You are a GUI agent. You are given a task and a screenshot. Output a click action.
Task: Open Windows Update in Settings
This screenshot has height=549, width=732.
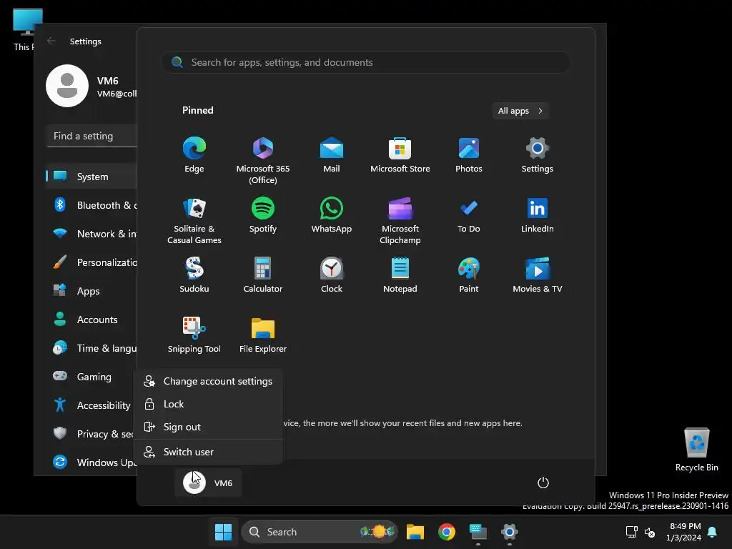pyautogui.click(x=91, y=463)
